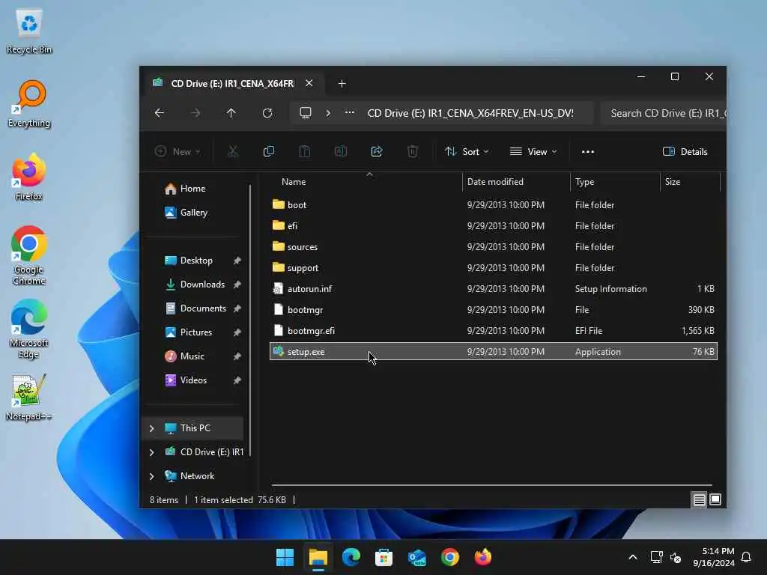Click the address bar CD Drive path
Screen dimensions: 767x575
(x=470, y=113)
